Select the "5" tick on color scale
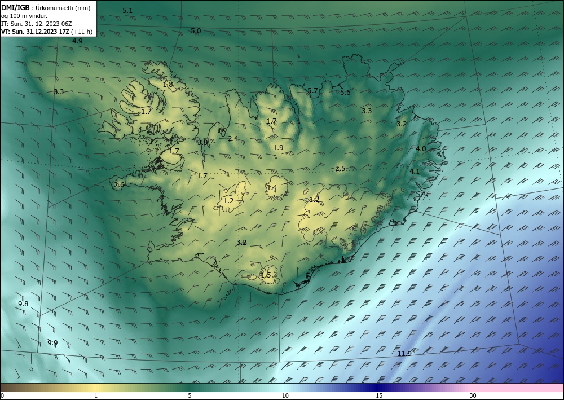Image resolution: width=564 pixels, height=400 pixels. [190, 396]
